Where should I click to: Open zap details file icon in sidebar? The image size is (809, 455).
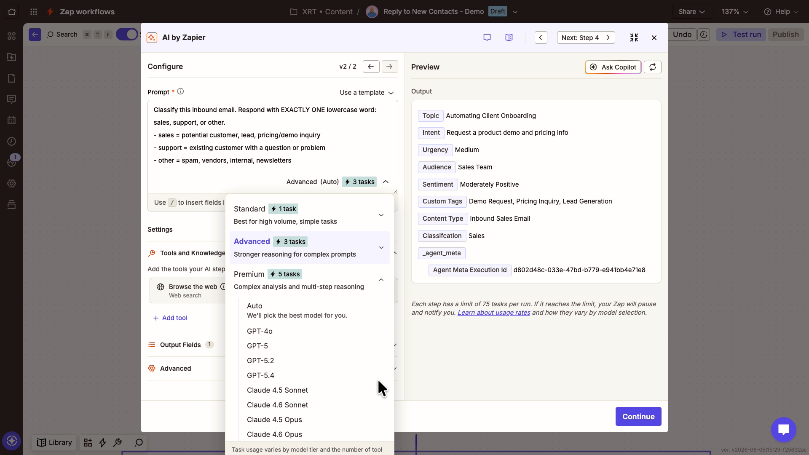coord(12,78)
